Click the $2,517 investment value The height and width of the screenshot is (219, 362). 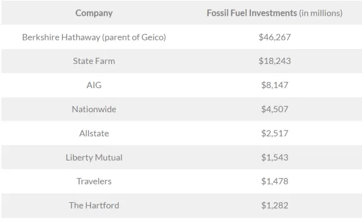(275, 133)
